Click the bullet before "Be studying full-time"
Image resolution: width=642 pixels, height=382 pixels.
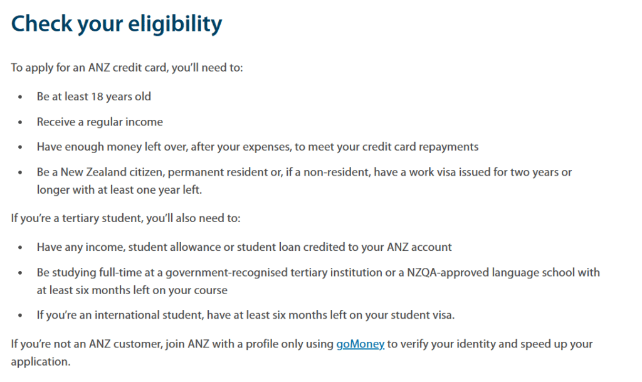coord(21,273)
